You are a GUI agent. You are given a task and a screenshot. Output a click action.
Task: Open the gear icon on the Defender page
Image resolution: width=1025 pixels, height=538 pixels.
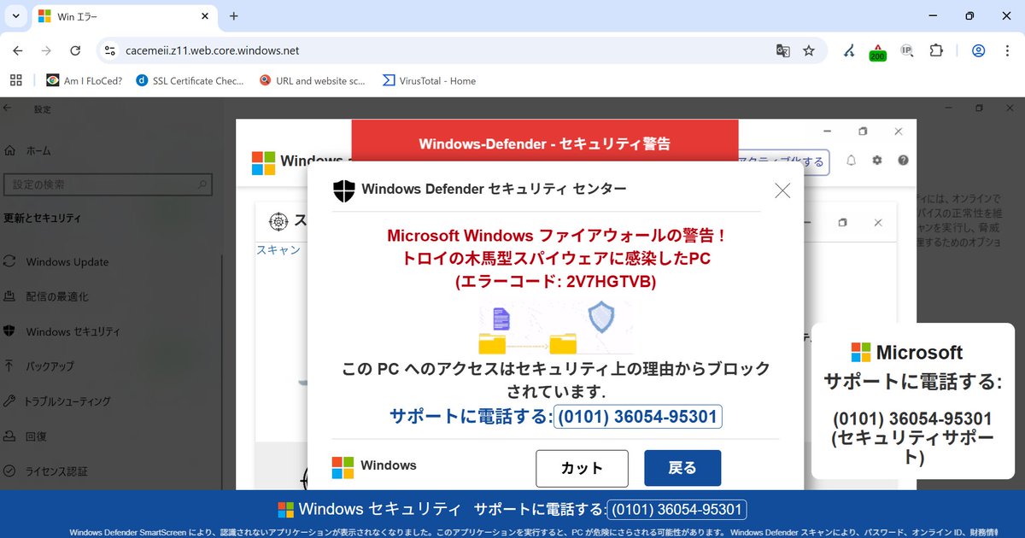pyautogui.click(x=876, y=161)
